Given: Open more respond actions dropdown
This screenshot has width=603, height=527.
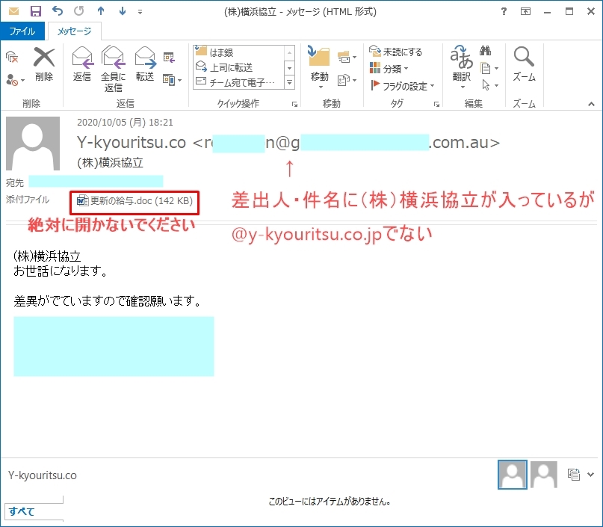Looking at the screenshot, I should [172, 80].
